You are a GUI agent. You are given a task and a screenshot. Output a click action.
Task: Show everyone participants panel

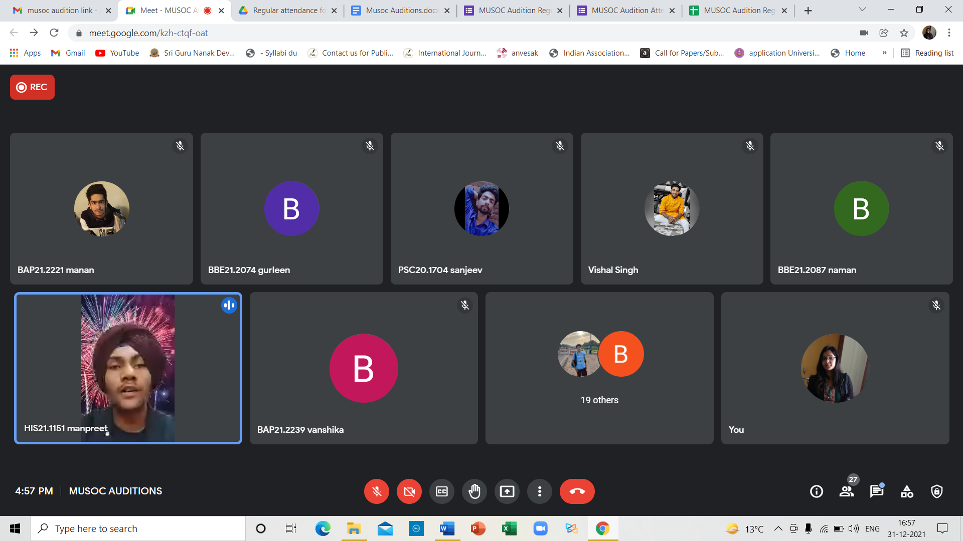point(847,491)
